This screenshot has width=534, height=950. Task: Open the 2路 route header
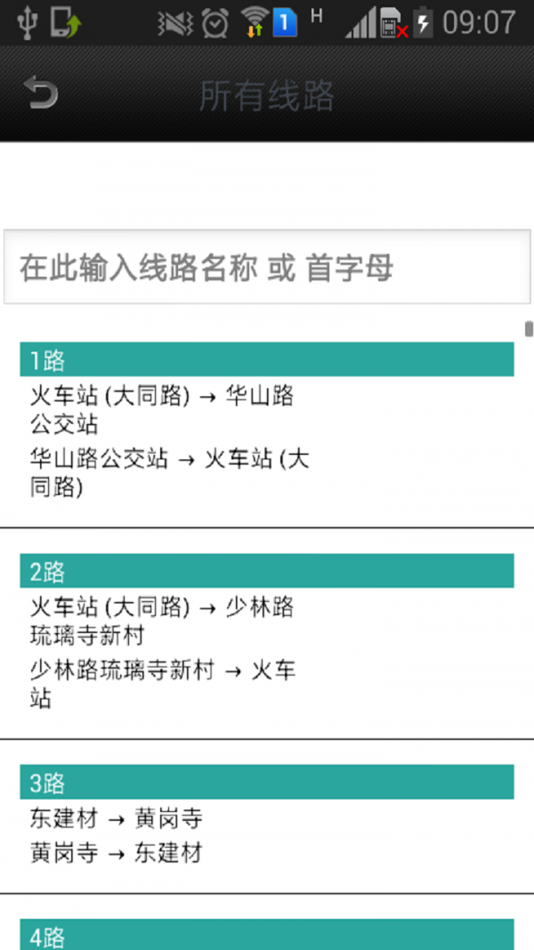click(x=266, y=571)
